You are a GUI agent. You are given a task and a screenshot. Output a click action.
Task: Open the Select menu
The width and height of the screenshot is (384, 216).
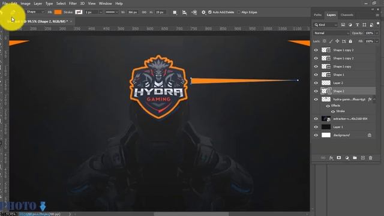[61, 4]
